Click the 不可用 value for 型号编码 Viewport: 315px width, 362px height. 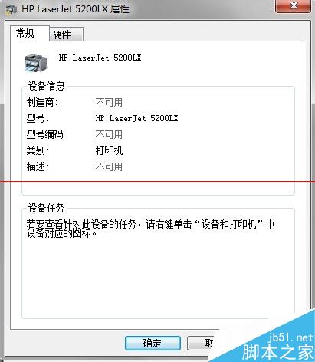109,134
